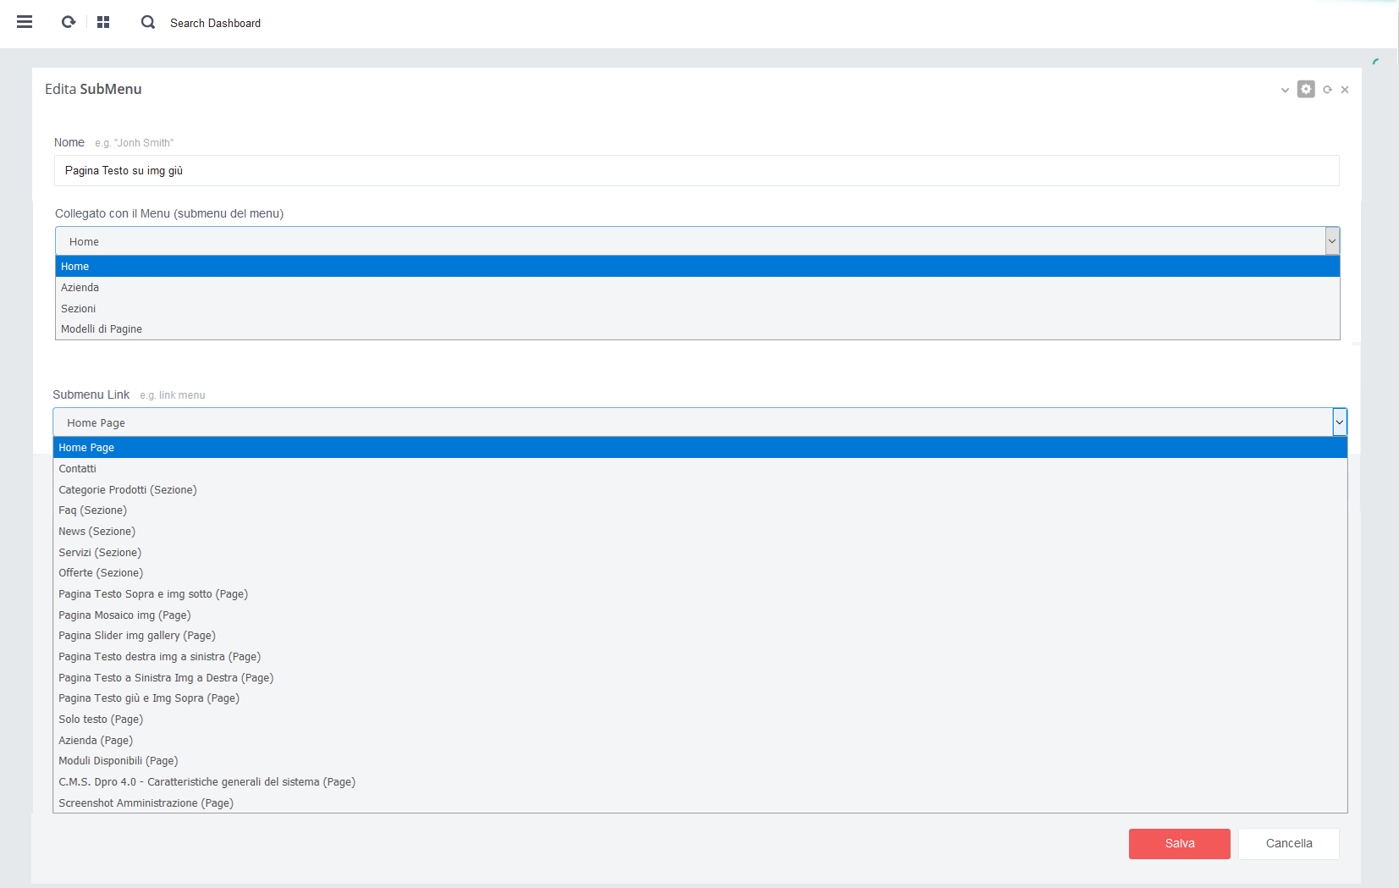Click the search magnifier icon
The image size is (1399, 888).
pos(148,22)
